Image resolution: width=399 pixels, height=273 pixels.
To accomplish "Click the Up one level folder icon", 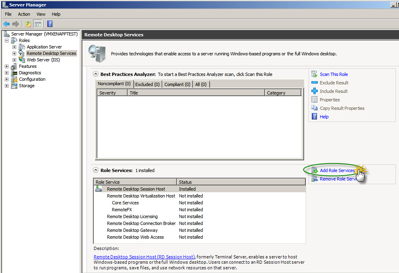I will (x=28, y=24).
